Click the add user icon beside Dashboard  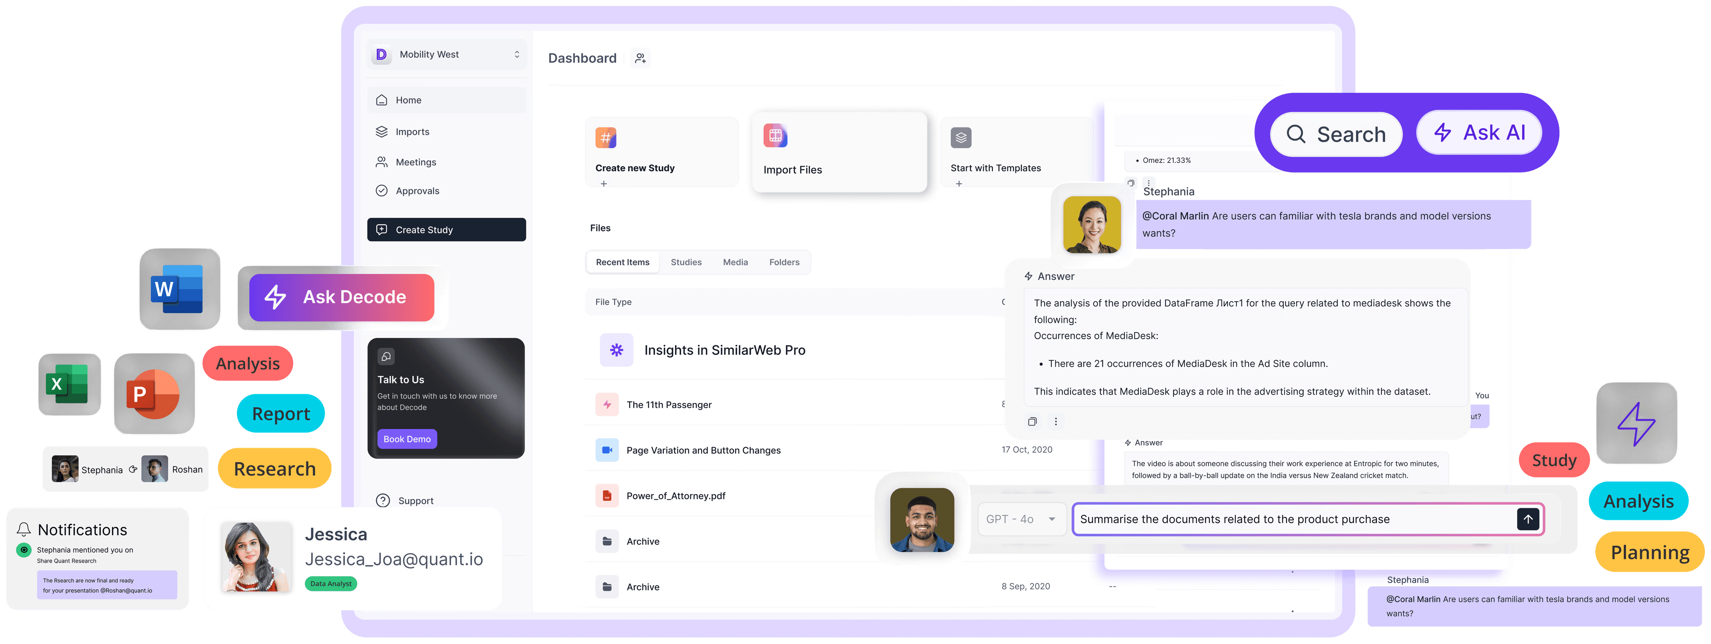[x=640, y=58]
